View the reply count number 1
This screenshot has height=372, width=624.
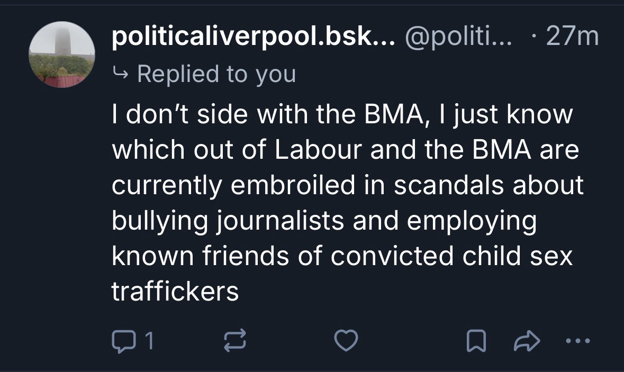(x=150, y=342)
